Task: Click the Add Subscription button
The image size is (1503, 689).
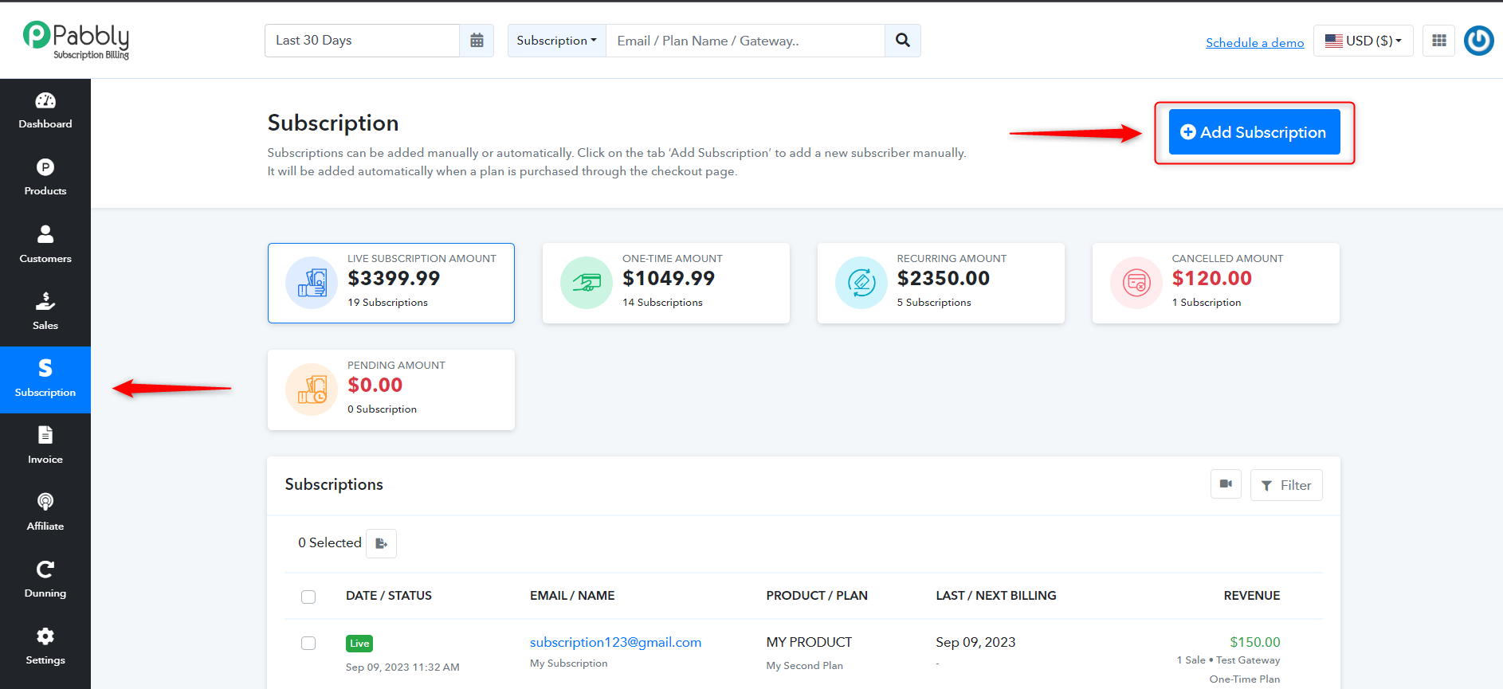Action: tap(1254, 132)
